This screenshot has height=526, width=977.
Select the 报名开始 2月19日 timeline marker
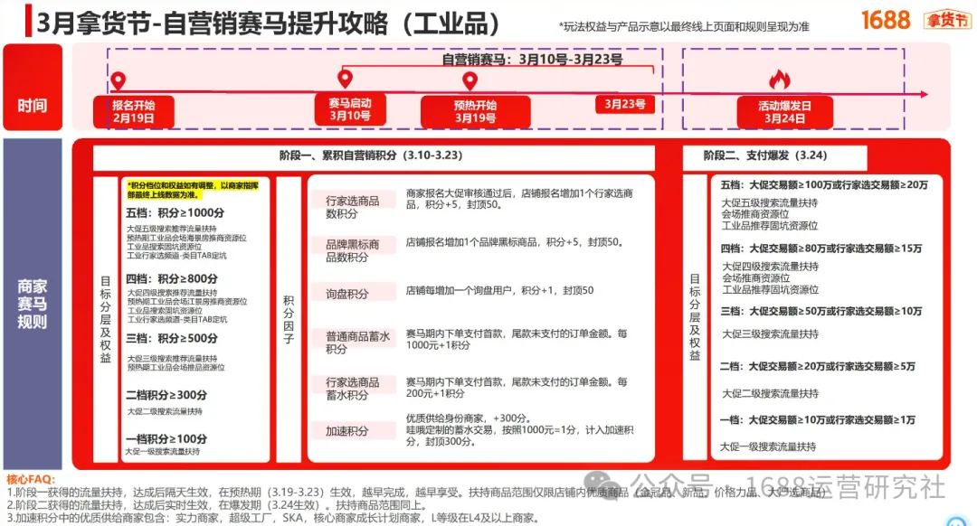[x=134, y=112]
